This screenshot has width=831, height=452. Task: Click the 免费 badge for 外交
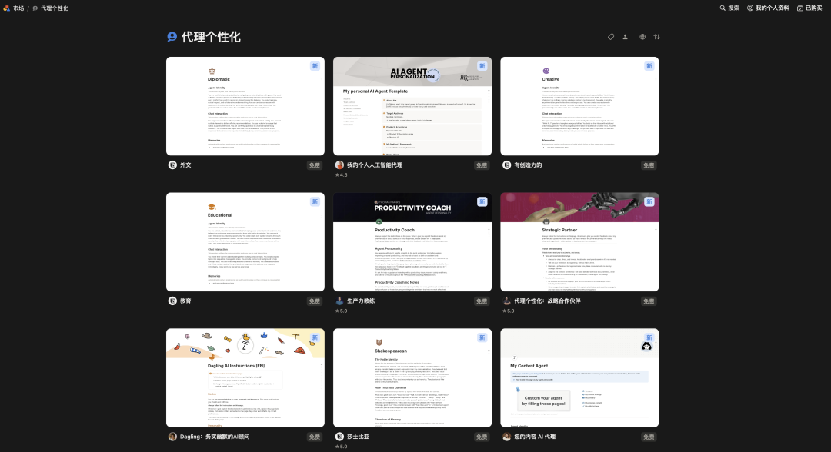(315, 165)
